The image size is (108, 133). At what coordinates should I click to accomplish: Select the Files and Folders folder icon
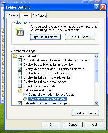tap(15, 56)
